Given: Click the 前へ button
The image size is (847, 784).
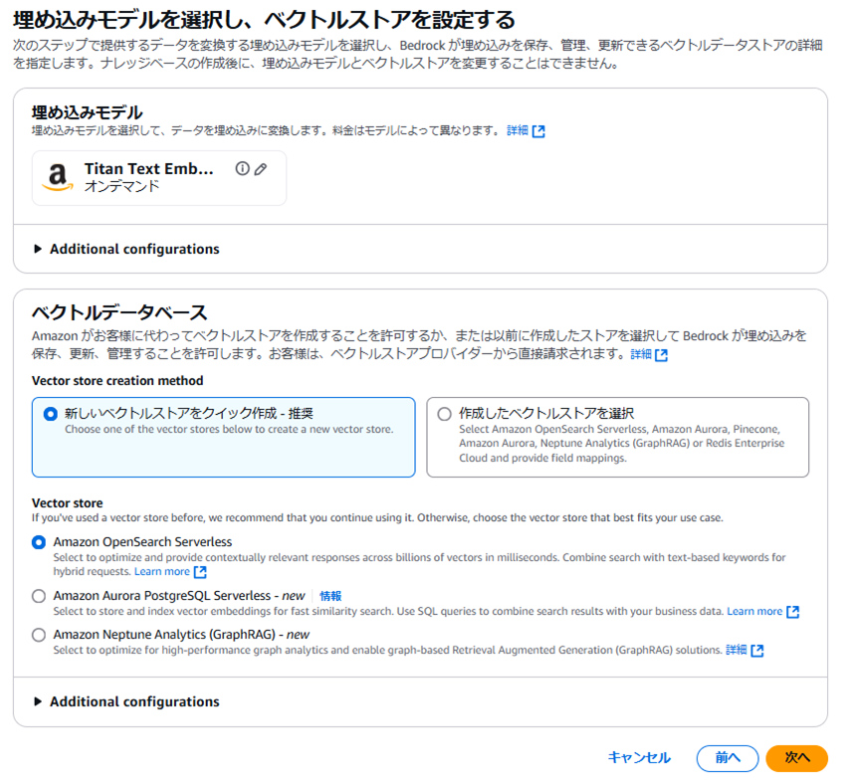Looking at the screenshot, I should tap(728, 758).
